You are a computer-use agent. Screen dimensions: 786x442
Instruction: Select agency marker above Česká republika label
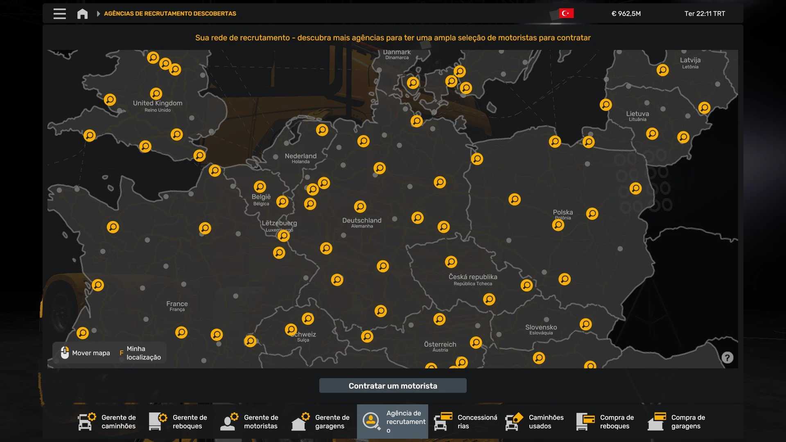451,262
